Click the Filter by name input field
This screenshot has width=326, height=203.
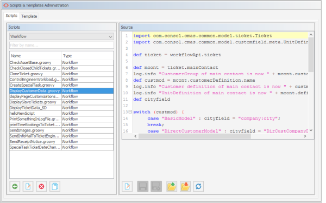click(61, 45)
